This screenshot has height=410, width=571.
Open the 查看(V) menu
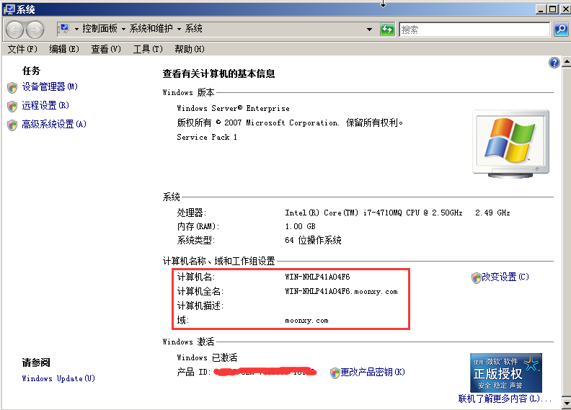[x=105, y=49]
